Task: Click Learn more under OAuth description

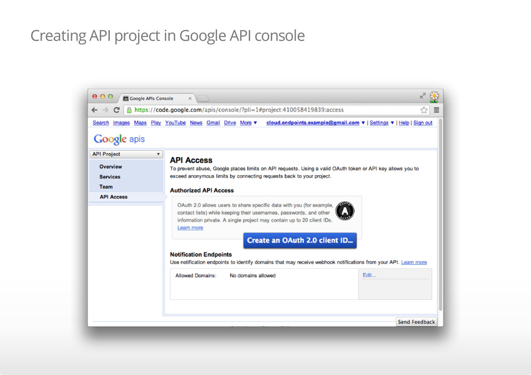Action: point(190,227)
